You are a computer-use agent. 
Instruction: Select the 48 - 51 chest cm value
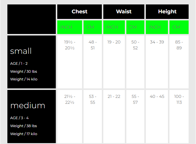tap(93, 45)
